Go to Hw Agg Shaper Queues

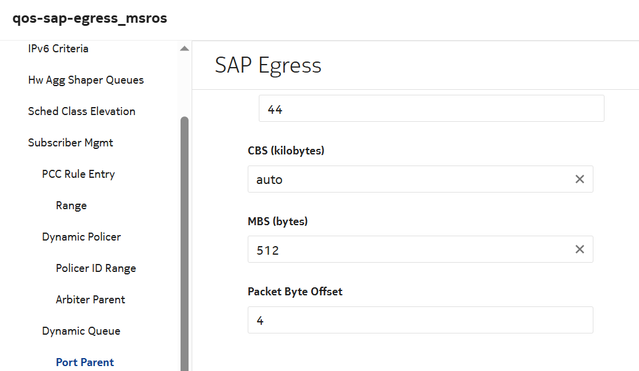pos(86,80)
